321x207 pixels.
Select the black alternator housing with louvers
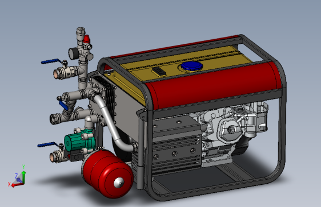click(x=176, y=145)
